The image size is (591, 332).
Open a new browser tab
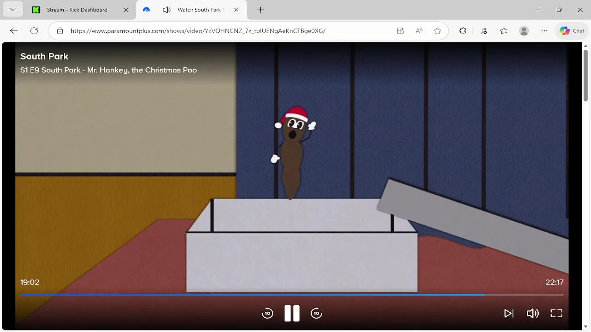point(260,10)
